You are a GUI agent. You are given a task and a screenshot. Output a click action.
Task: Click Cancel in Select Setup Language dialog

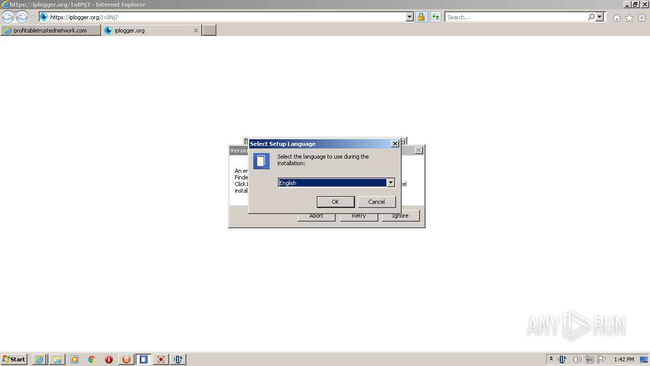tap(377, 202)
